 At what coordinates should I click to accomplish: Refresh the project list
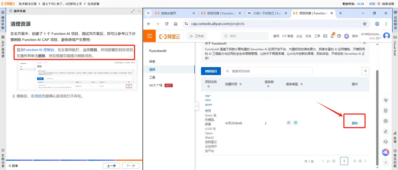coord(365,71)
